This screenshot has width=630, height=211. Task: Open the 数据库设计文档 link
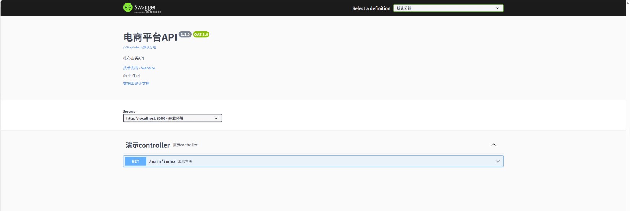tap(136, 84)
